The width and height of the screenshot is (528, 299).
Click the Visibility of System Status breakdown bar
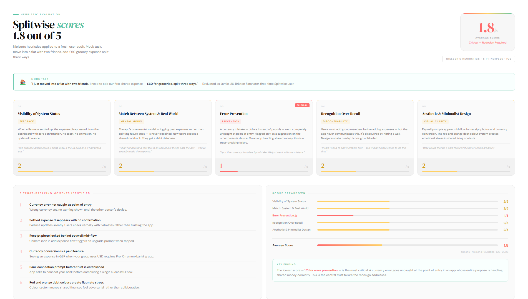click(407, 201)
